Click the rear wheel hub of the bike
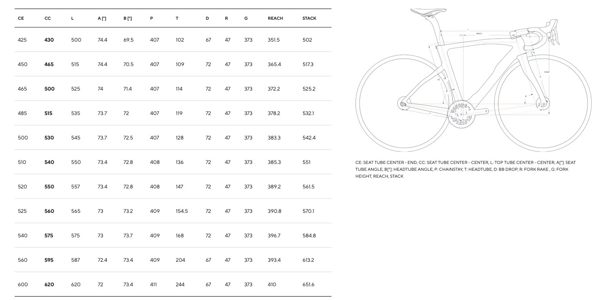595x300 pixels. (403, 104)
